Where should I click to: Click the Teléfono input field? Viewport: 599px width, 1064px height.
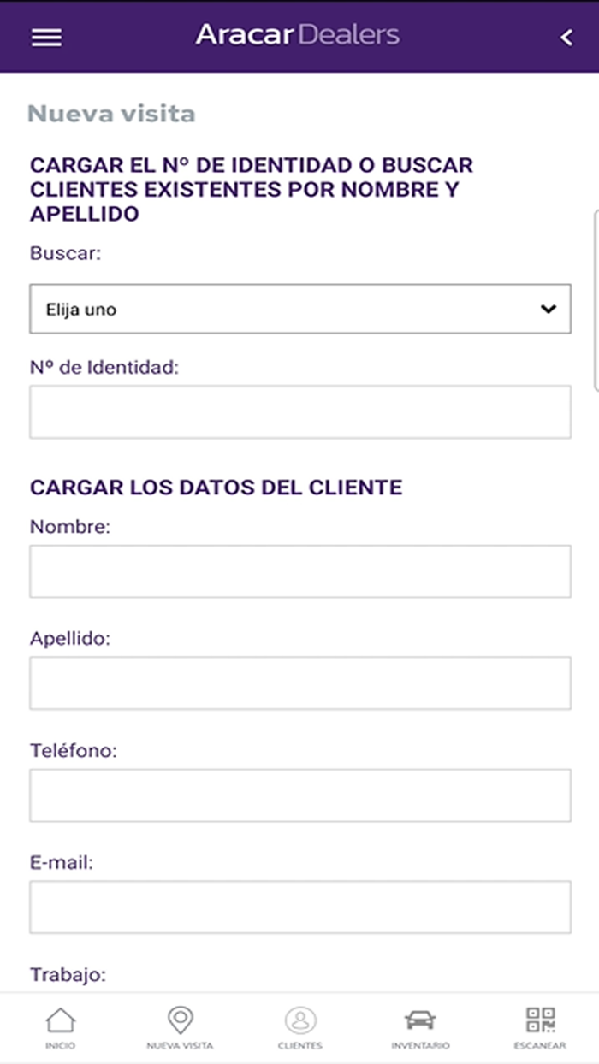click(x=299, y=795)
